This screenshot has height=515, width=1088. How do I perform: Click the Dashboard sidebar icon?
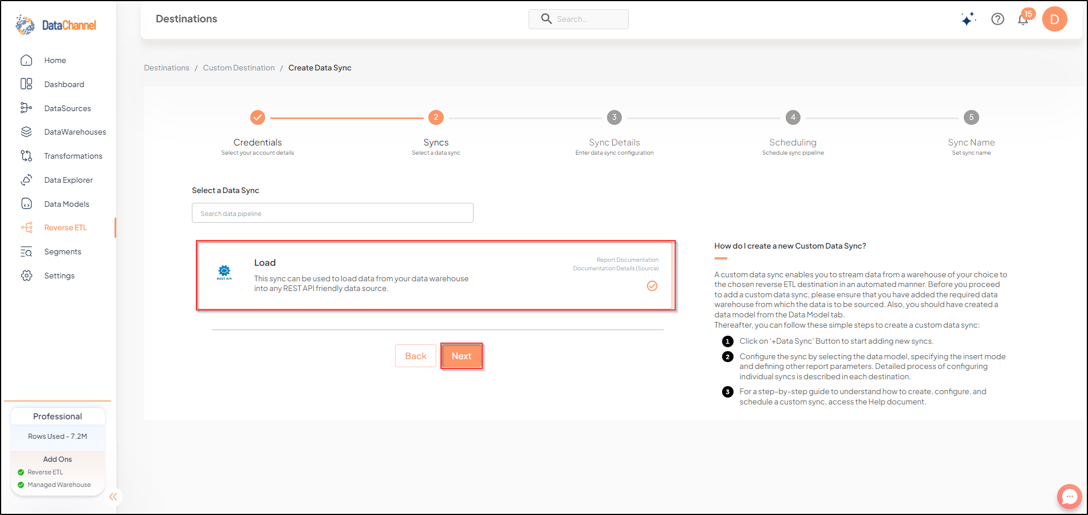click(26, 84)
